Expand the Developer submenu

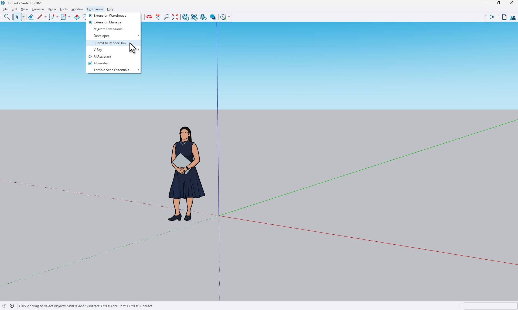[x=114, y=36]
